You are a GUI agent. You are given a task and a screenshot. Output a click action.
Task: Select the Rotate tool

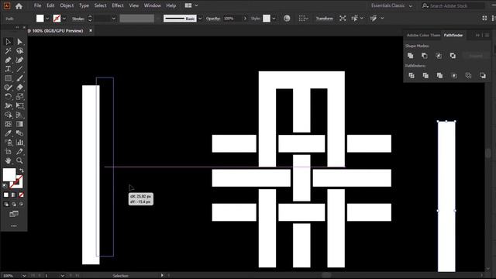pos(9,96)
